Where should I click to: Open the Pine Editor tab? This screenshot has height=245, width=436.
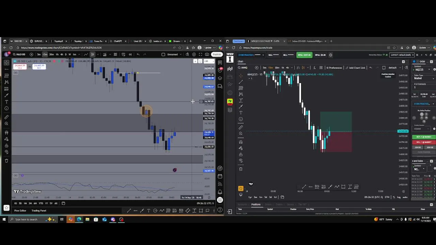tap(20, 211)
